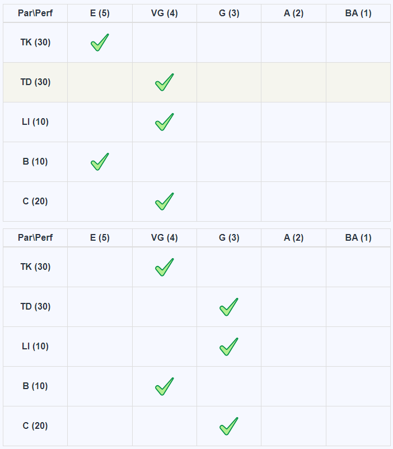The image size is (393, 449).
Task: Click the TK (30) checkmark in lower table
Action: (x=164, y=267)
